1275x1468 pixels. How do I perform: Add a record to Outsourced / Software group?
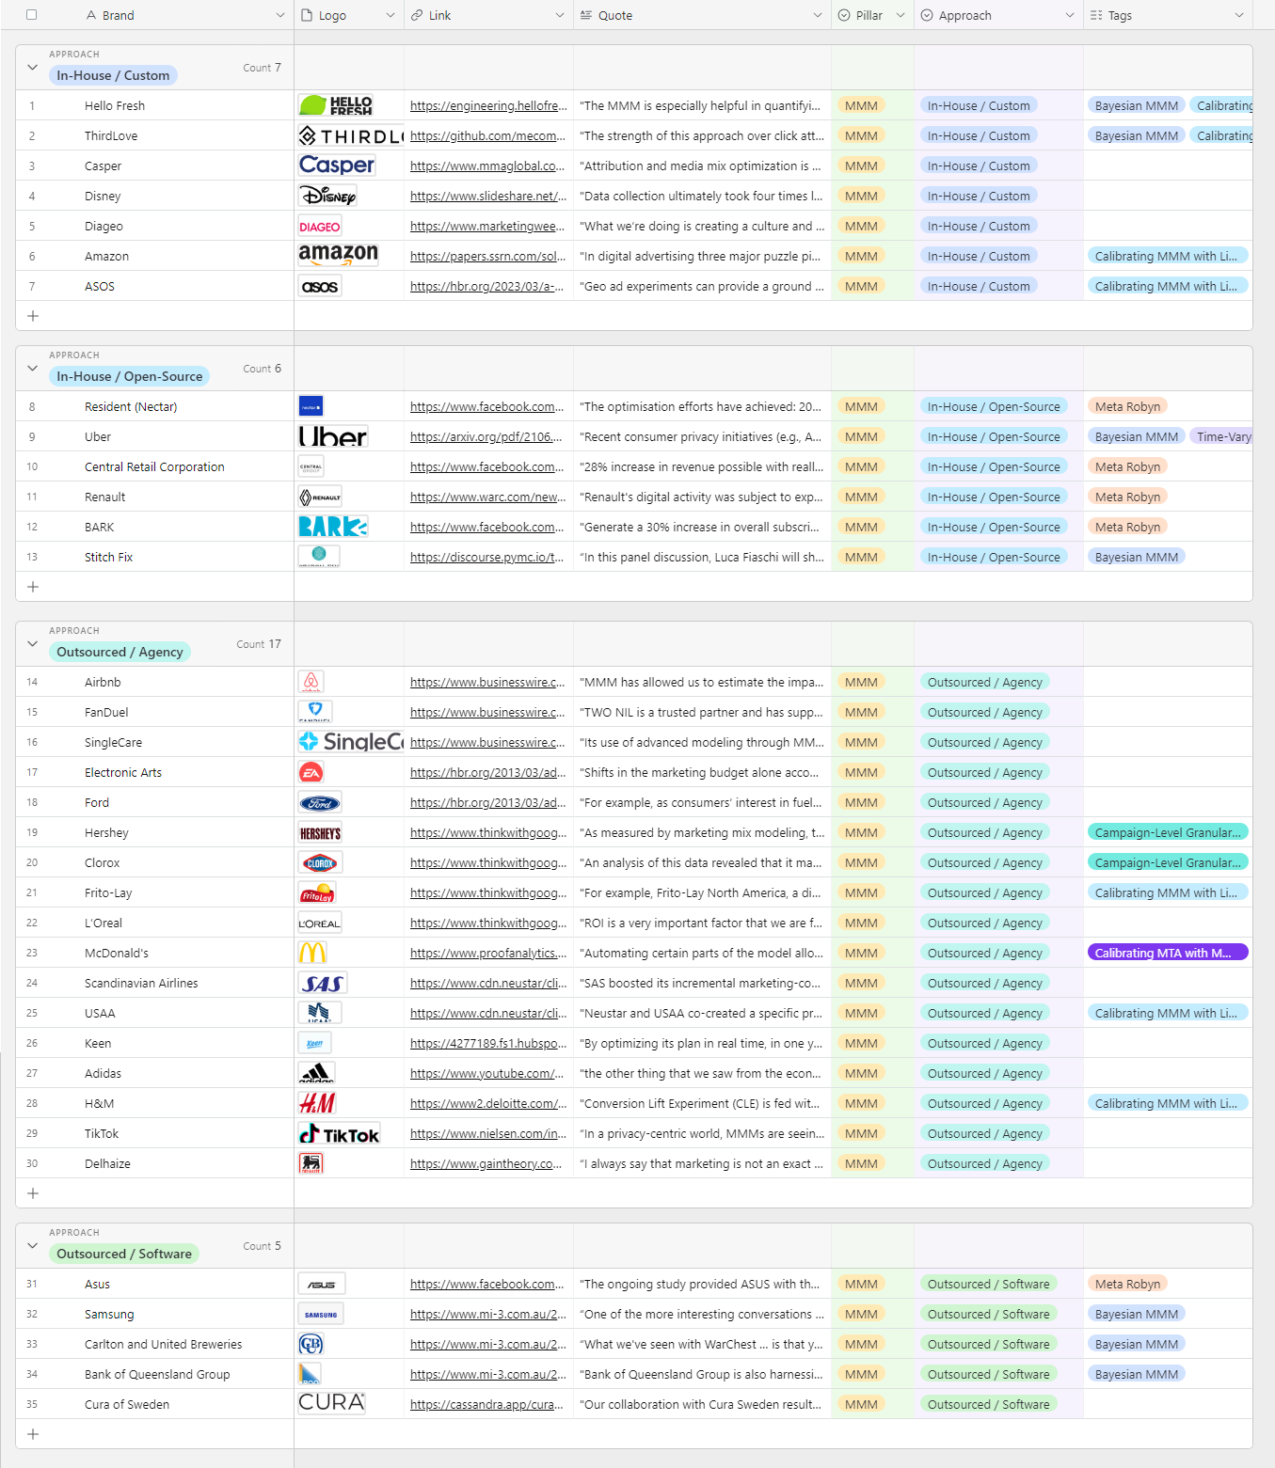tap(33, 1434)
